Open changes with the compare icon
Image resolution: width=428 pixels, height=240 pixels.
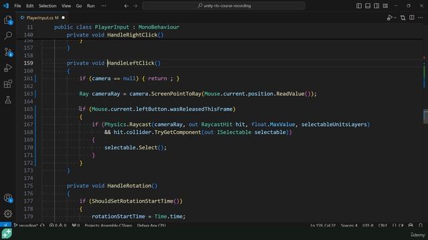403,18
